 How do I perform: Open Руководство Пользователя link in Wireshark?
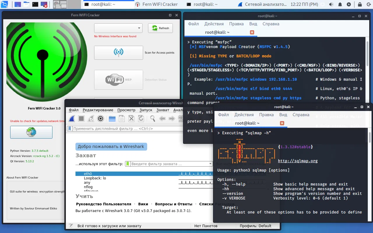click(x=103, y=204)
